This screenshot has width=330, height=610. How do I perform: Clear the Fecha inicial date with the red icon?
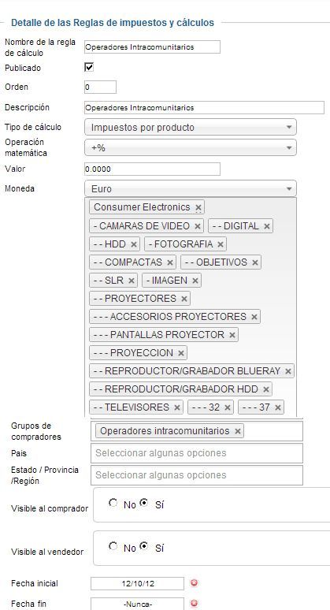(195, 582)
